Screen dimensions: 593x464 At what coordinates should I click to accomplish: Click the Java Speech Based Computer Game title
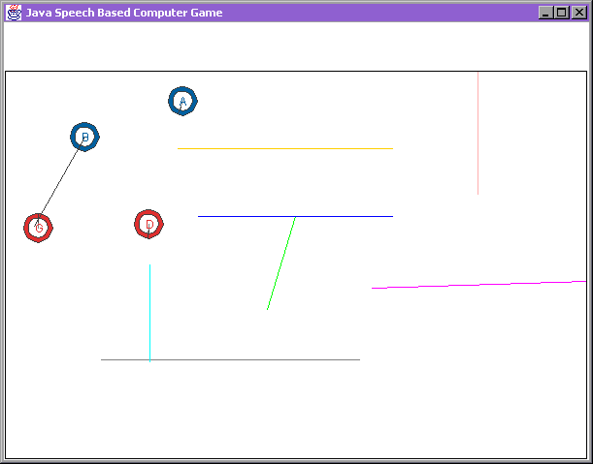click(x=124, y=13)
